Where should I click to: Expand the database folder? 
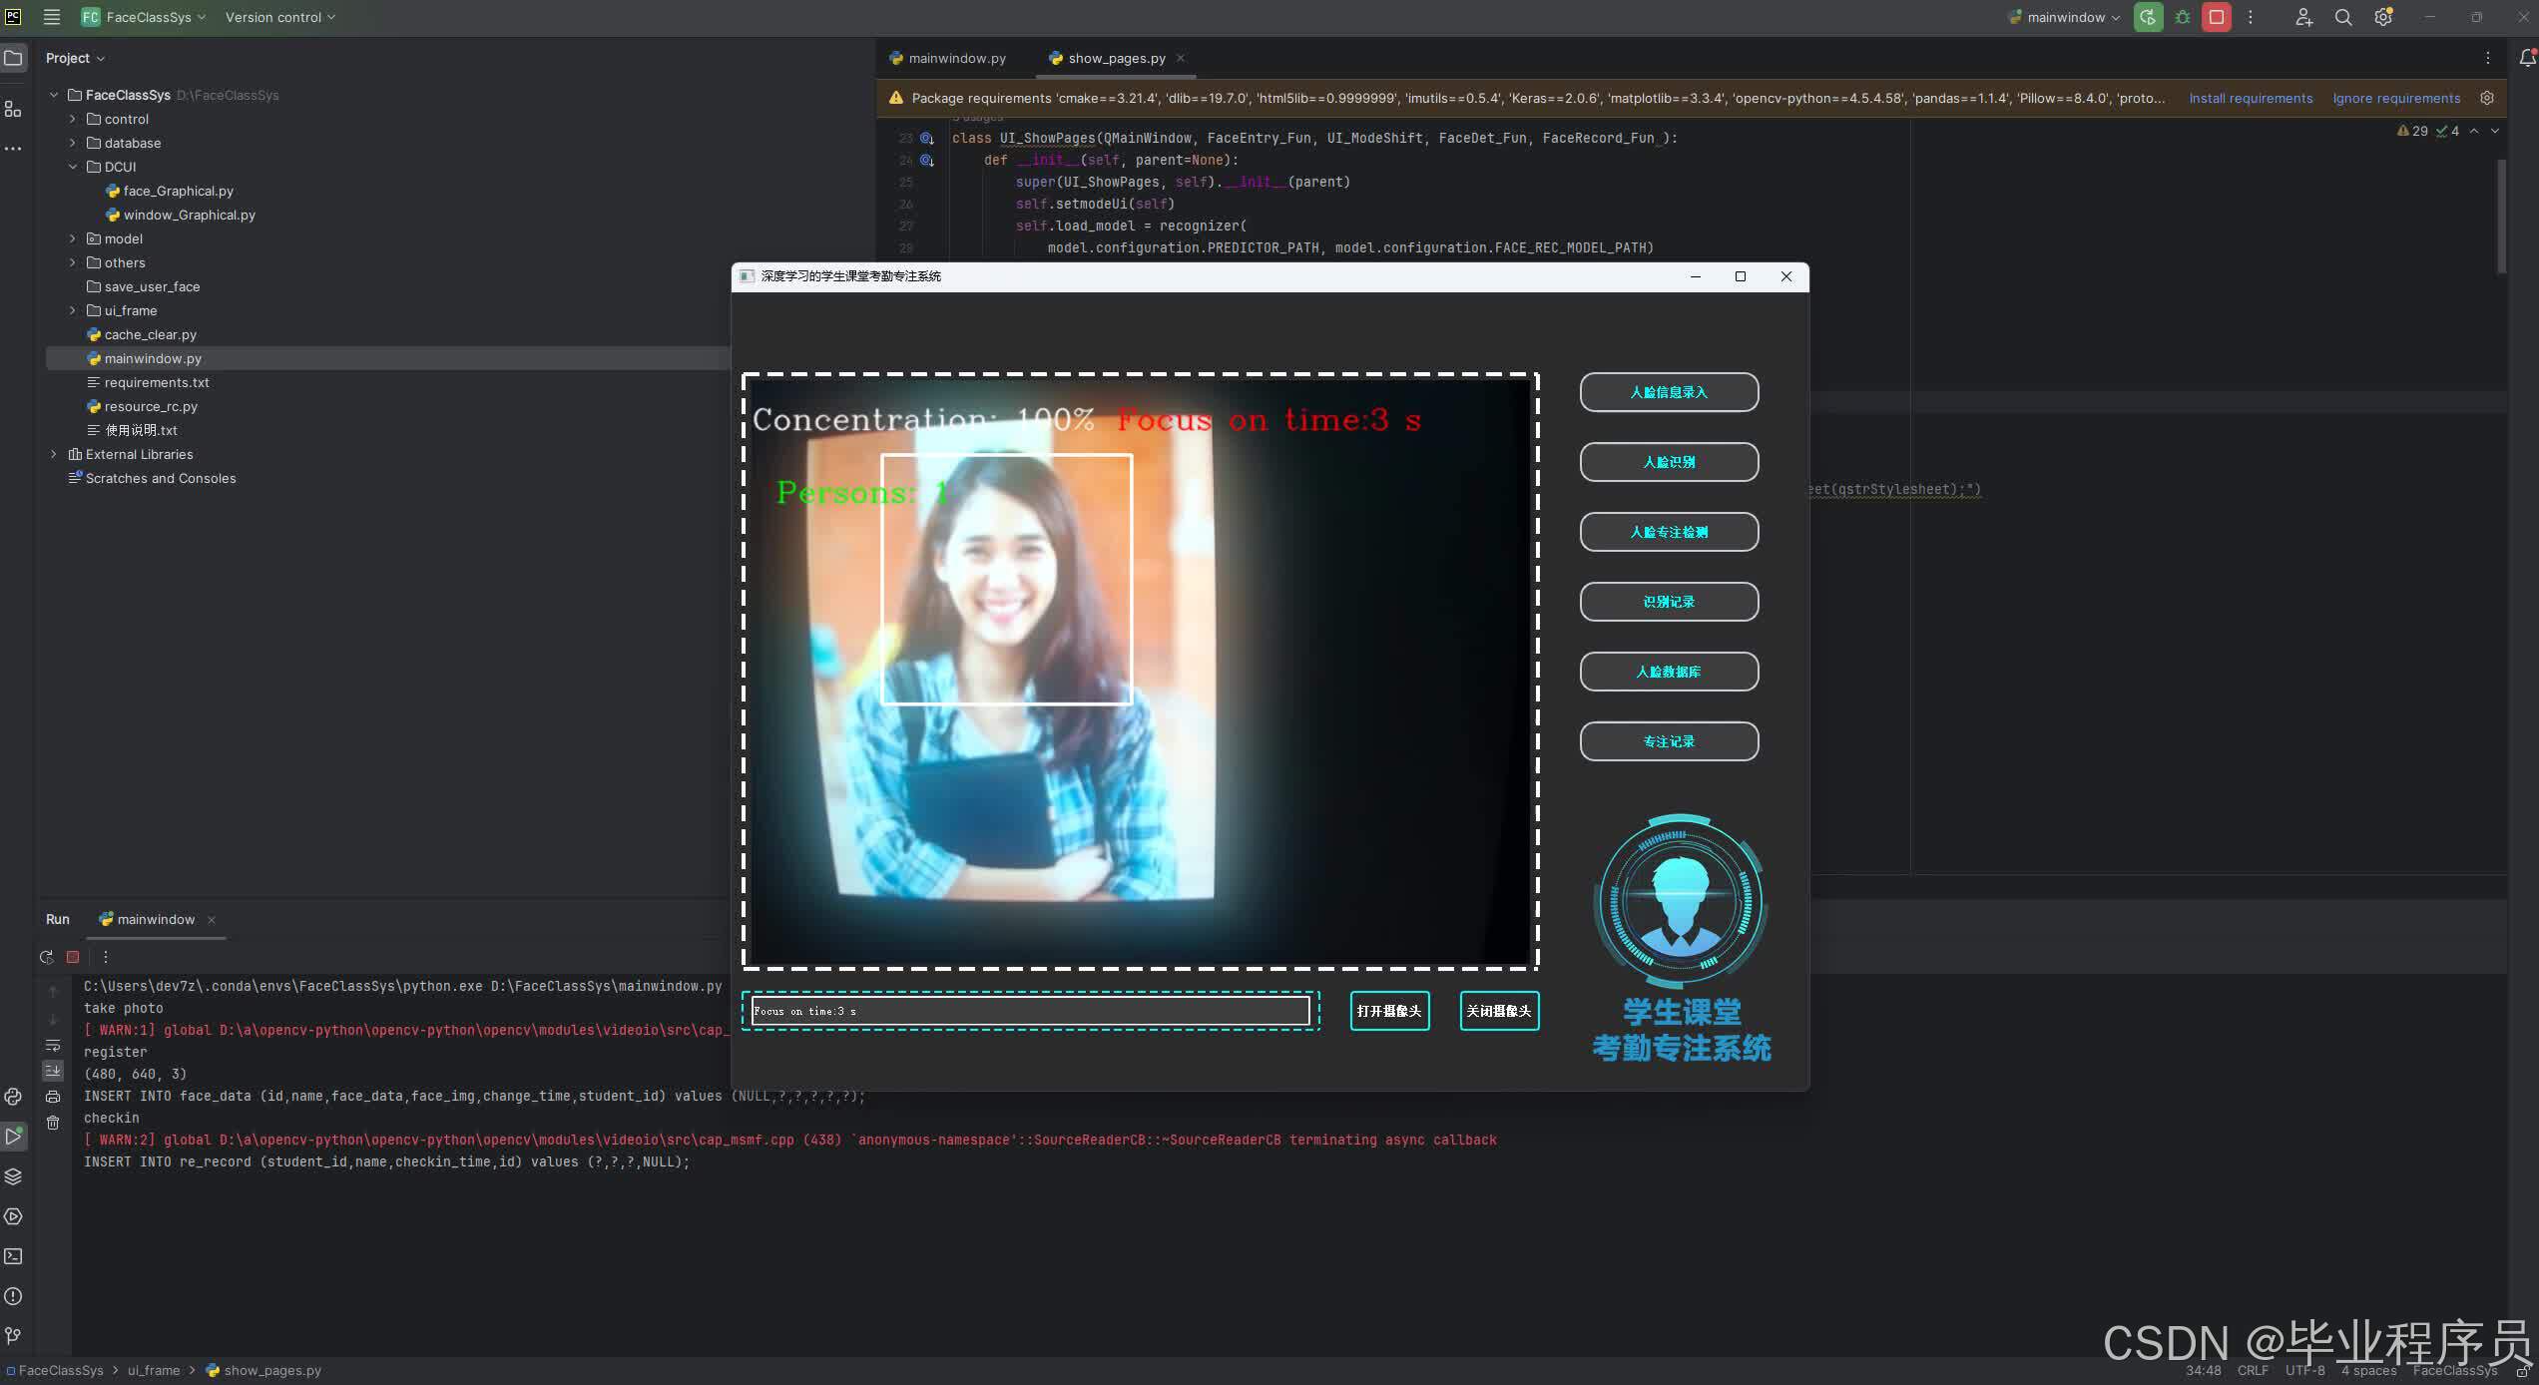click(x=72, y=143)
